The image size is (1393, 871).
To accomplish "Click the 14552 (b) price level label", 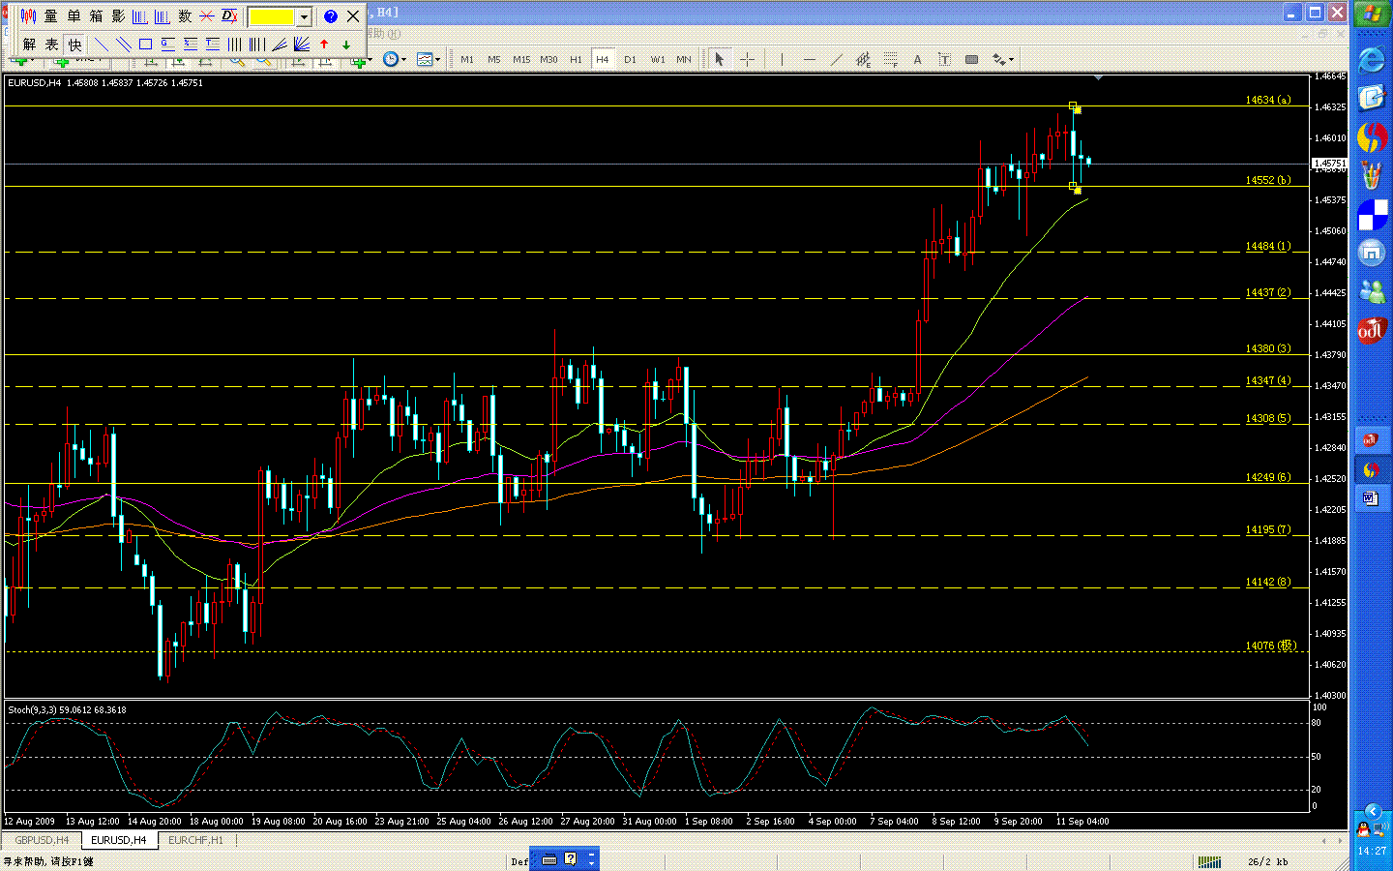I will pos(1267,180).
